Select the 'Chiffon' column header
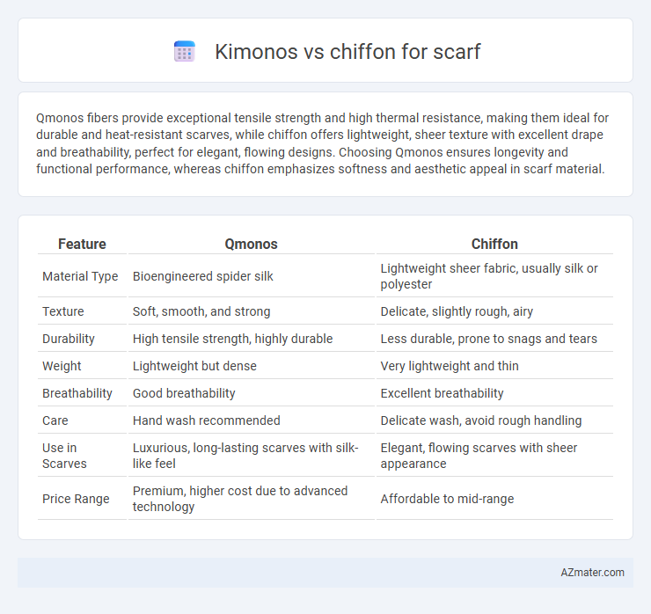This screenshot has height=614, width=651. (494, 245)
